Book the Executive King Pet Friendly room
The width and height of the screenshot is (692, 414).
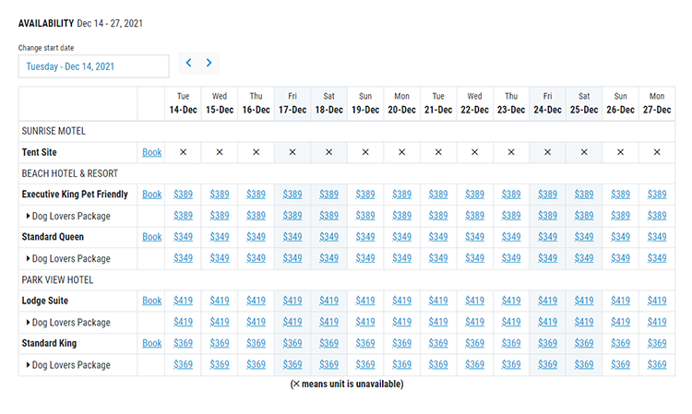click(x=151, y=195)
